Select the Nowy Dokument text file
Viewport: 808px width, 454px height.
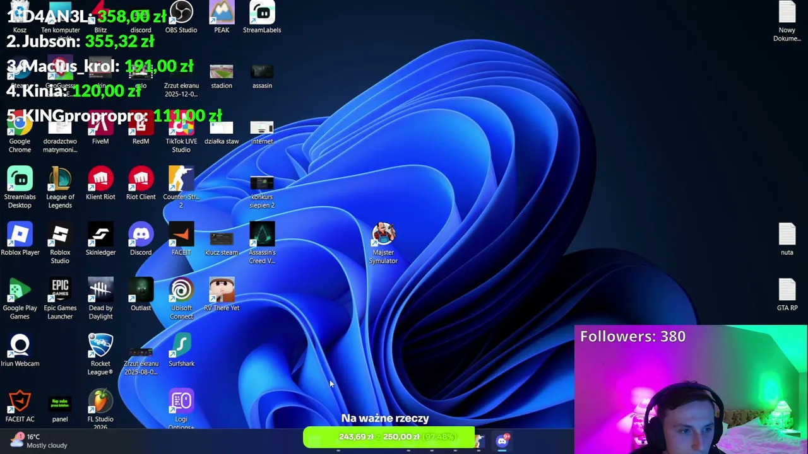pyautogui.click(x=787, y=21)
